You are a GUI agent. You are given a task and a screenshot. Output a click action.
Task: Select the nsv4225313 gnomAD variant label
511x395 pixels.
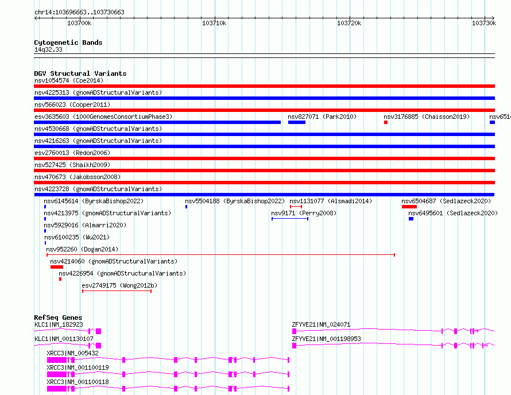[x=98, y=92]
